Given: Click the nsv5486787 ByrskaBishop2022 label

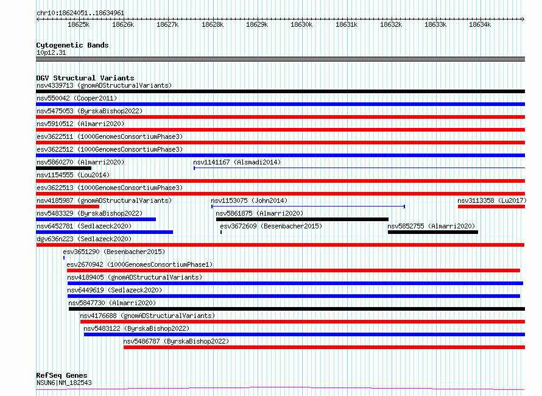Looking at the screenshot, I should (x=176, y=341).
